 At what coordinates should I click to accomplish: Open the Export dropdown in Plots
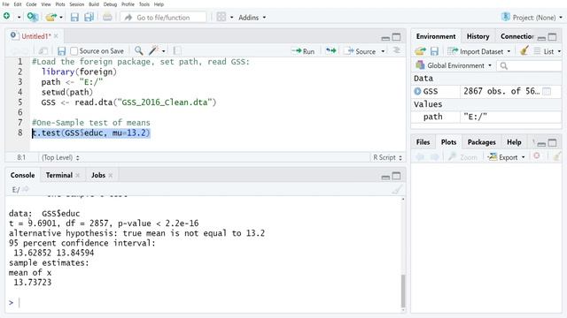507,157
